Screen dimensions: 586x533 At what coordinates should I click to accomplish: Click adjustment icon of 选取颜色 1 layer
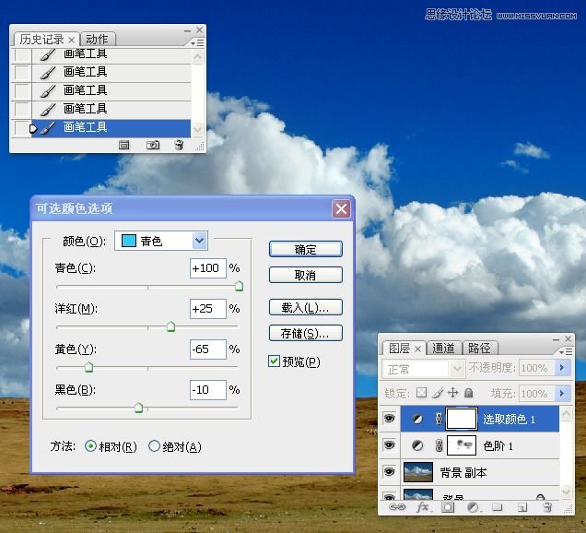(417, 419)
